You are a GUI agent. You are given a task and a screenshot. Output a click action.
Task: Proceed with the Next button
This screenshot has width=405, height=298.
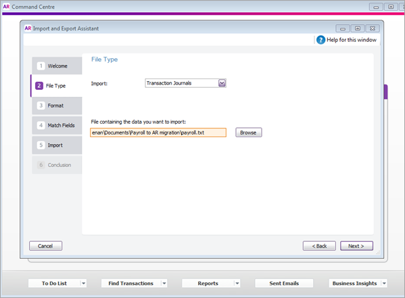[356, 246]
